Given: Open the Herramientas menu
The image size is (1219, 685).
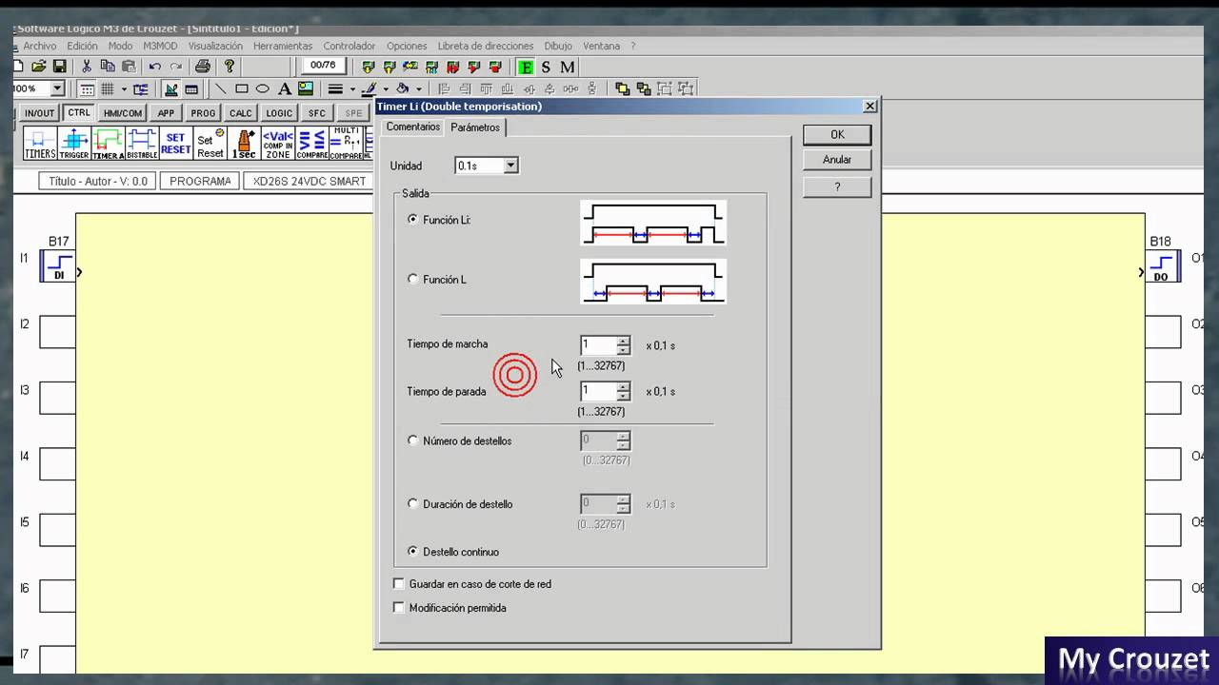Looking at the screenshot, I should coord(283,46).
